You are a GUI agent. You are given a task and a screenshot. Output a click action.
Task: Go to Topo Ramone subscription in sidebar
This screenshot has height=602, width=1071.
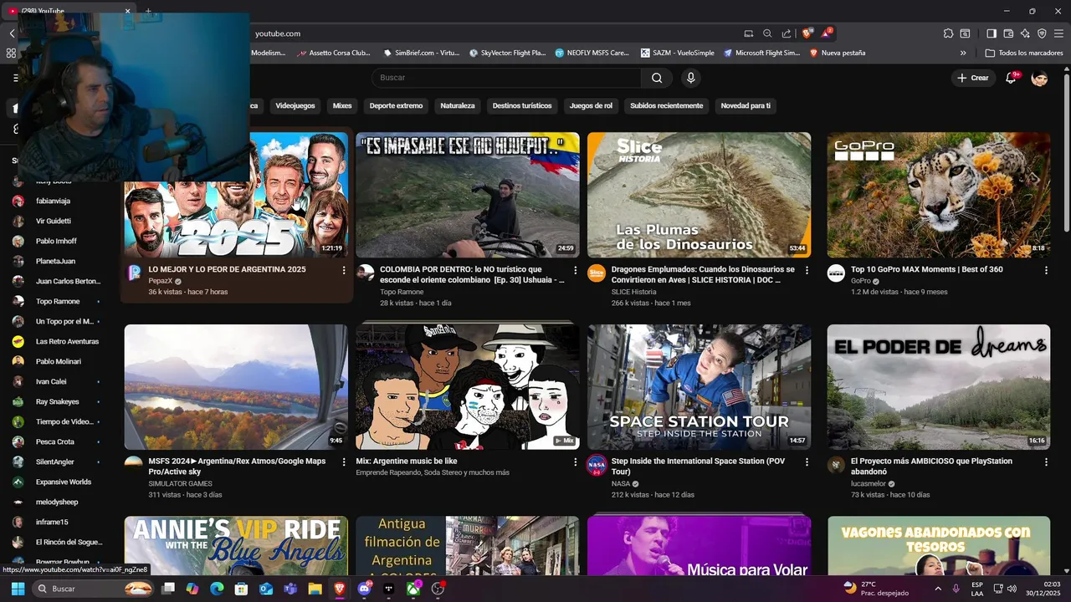click(x=57, y=301)
